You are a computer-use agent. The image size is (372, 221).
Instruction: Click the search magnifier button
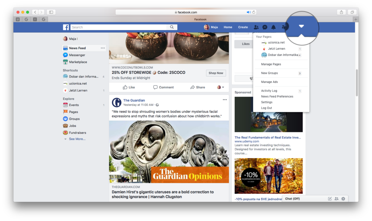pyautogui.click(x=172, y=27)
